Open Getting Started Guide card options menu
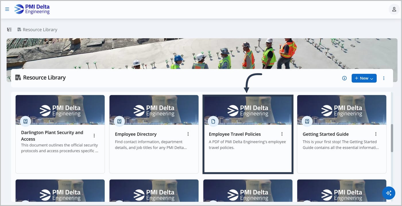 (x=376, y=134)
